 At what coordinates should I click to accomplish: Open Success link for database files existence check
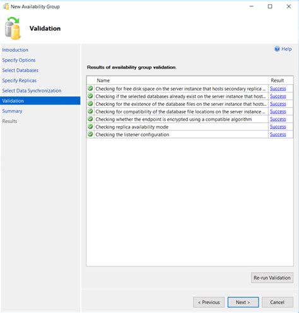[x=278, y=104]
